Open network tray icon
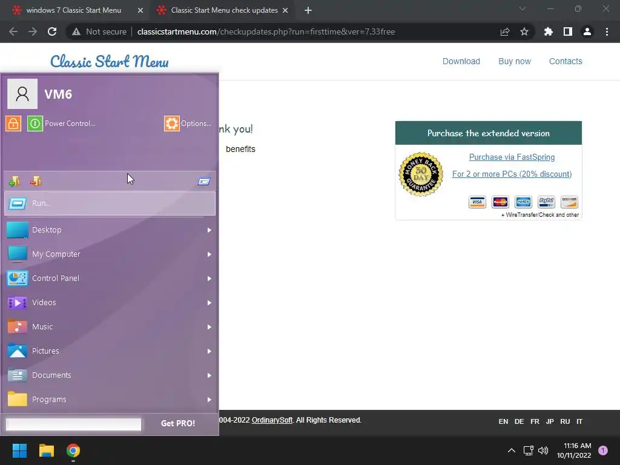 (528, 450)
